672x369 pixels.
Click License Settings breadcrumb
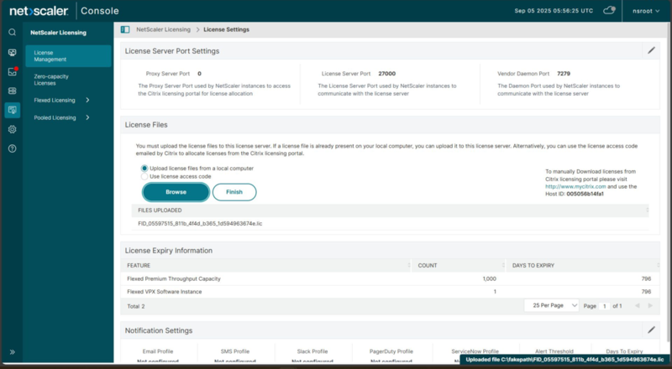point(226,29)
